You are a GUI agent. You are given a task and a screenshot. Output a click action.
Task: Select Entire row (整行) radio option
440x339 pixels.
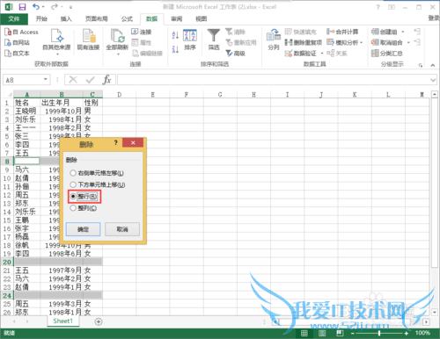pos(84,197)
